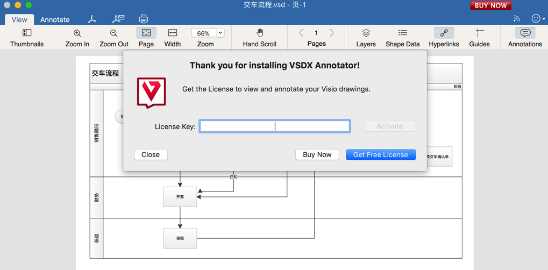Click the Close button in dialog
This screenshot has width=548, height=270.
(x=151, y=154)
